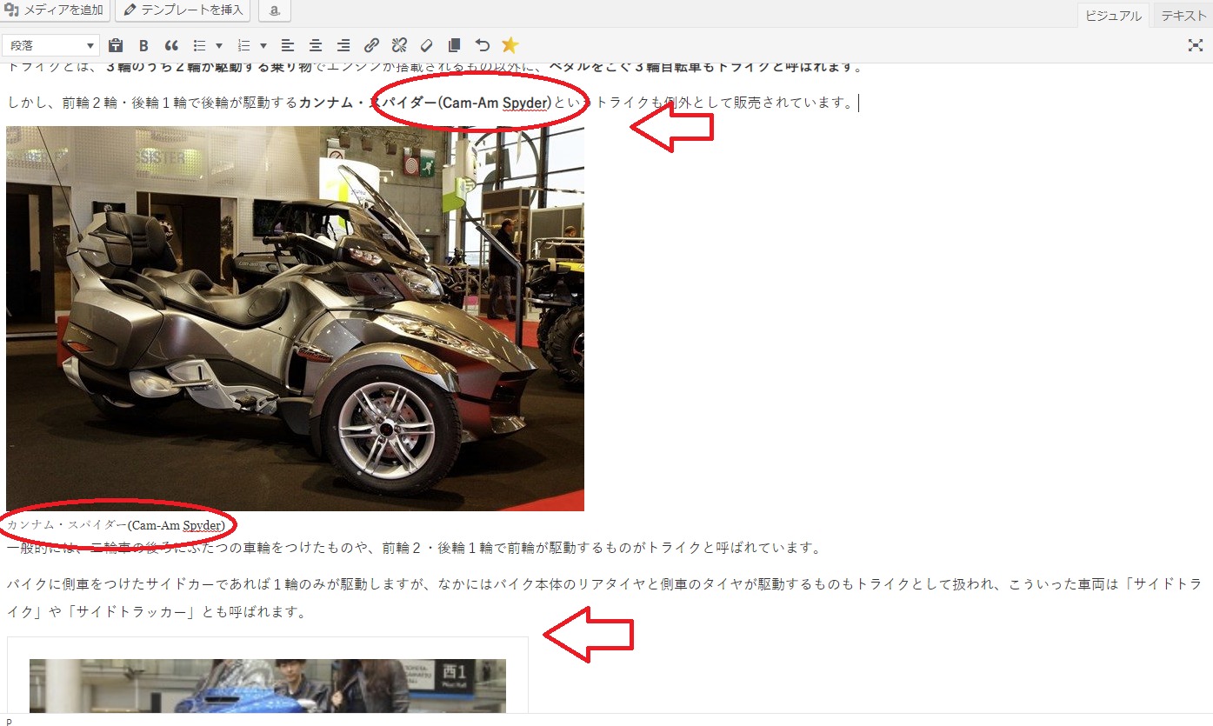This screenshot has width=1213, height=726.
Task: Expand numbered list style options arrow
Action: [263, 45]
